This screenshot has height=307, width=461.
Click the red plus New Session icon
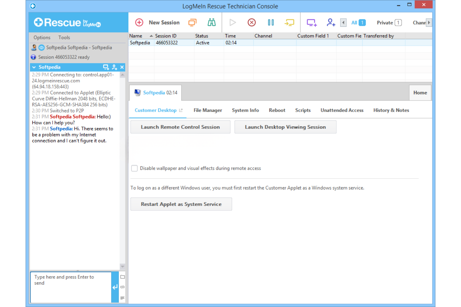point(139,22)
